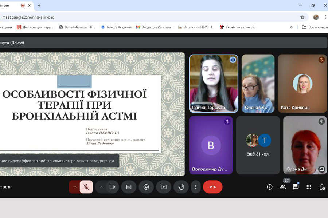Expand audio settings arrow beside microphone
This screenshot has height=218, width=328.
click(75, 187)
